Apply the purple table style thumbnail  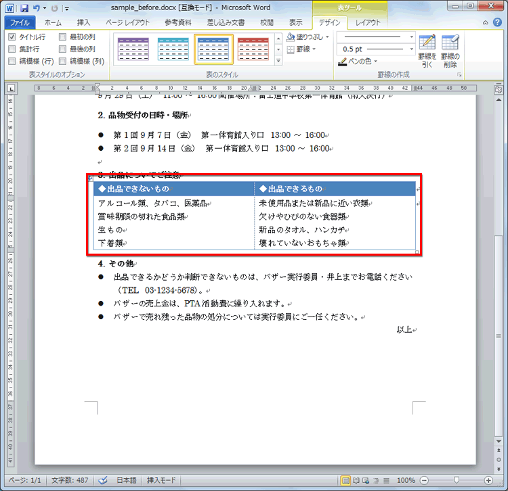tap(133, 49)
